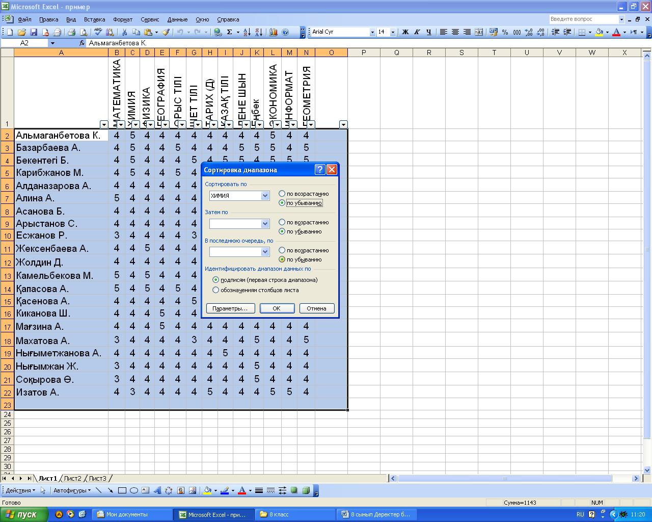Image resolution: width=652 pixels, height=522 pixels.
Task: Cut selection with the scissors icon
Action: pyautogui.click(x=124, y=32)
